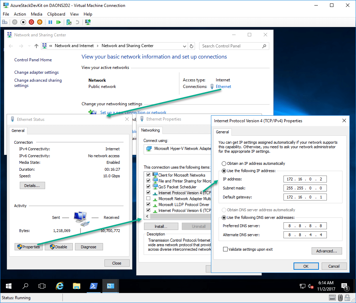Image resolution: width=356 pixels, height=303 pixels.
Task: Turn off the VM with the black square icon
Action: coord(23,22)
